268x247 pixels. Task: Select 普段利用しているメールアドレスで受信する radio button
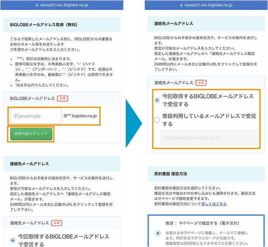[157, 120]
